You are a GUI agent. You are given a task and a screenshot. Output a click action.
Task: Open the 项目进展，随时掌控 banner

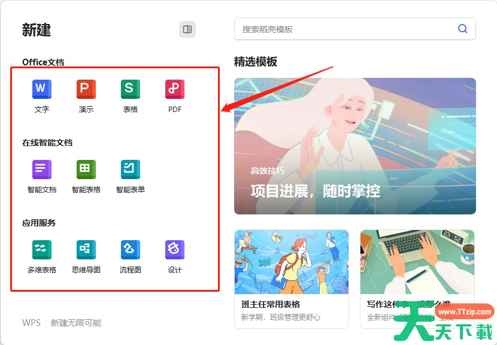354,146
